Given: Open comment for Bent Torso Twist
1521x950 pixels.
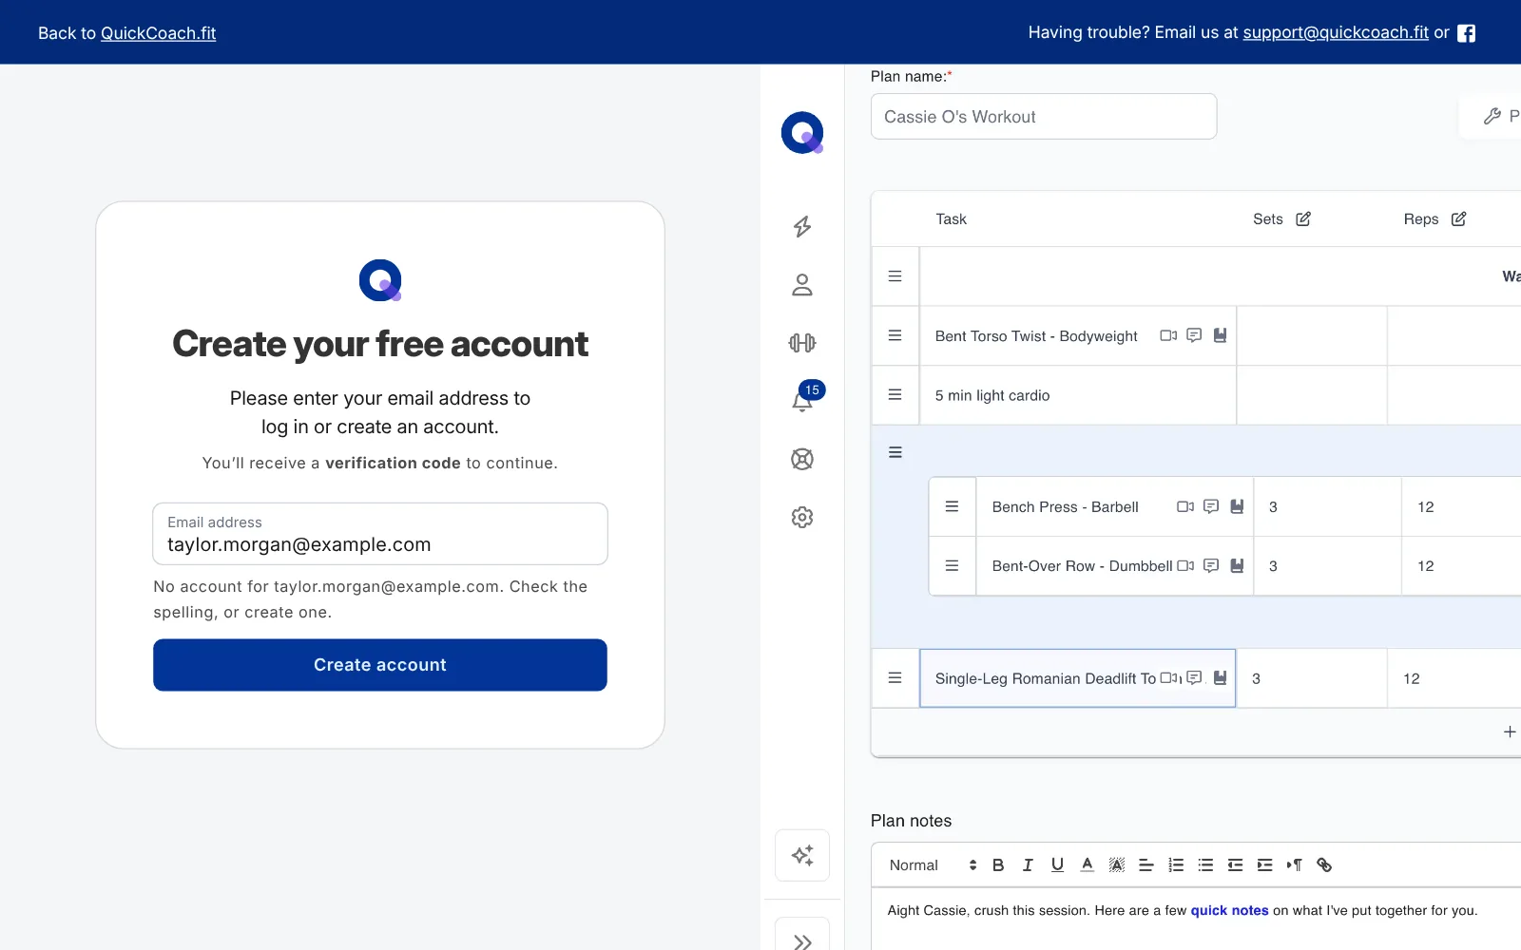Looking at the screenshot, I should tap(1194, 335).
